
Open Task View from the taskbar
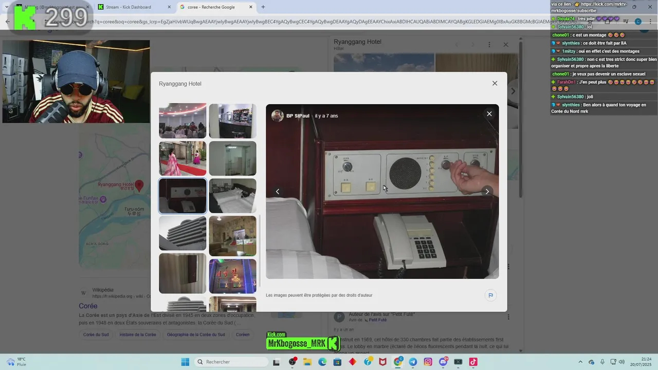tap(276, 362)
